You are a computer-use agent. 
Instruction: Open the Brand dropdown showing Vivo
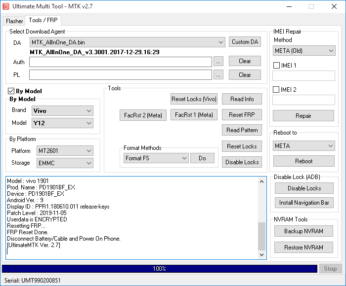pos(62,111)
